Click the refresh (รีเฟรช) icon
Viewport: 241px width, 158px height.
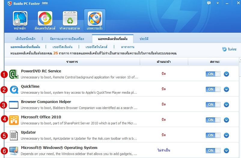[x=224, y=49]
